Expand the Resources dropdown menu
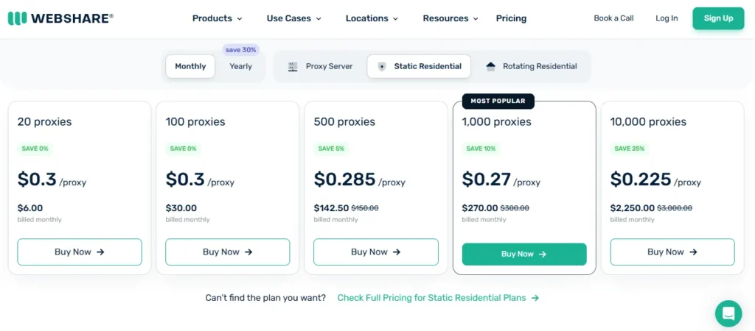This screenshot has width=755, height=331. click(x=450, y=18)
